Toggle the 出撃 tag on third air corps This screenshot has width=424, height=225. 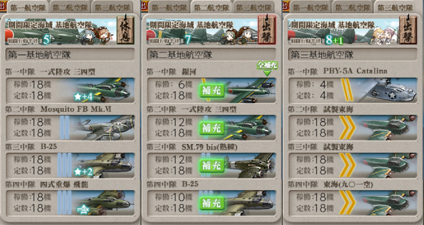[x=408, y=30]
